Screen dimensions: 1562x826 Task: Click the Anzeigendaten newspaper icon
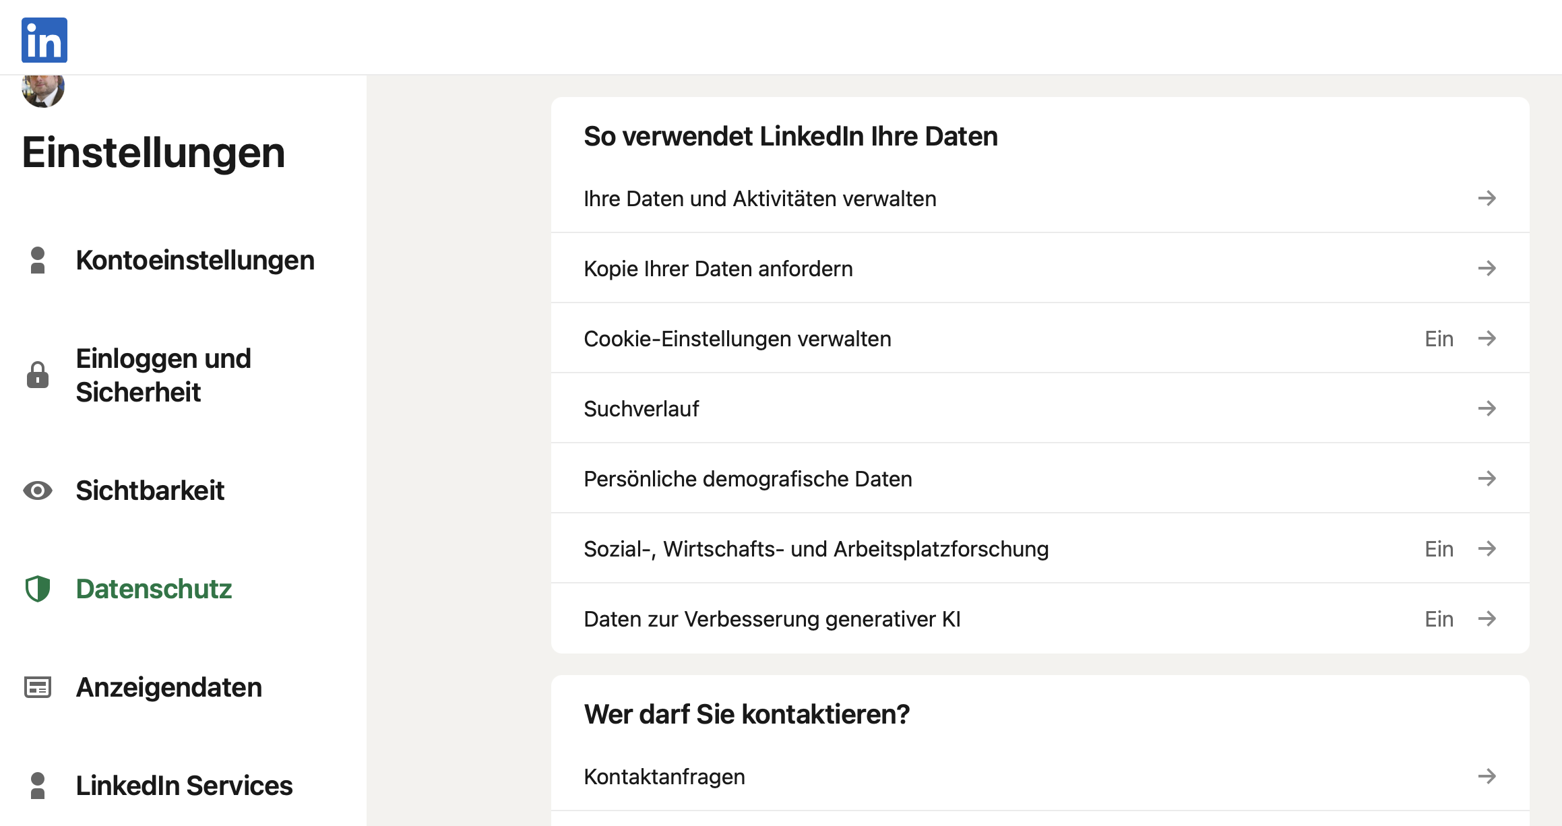tap(38, 687)
